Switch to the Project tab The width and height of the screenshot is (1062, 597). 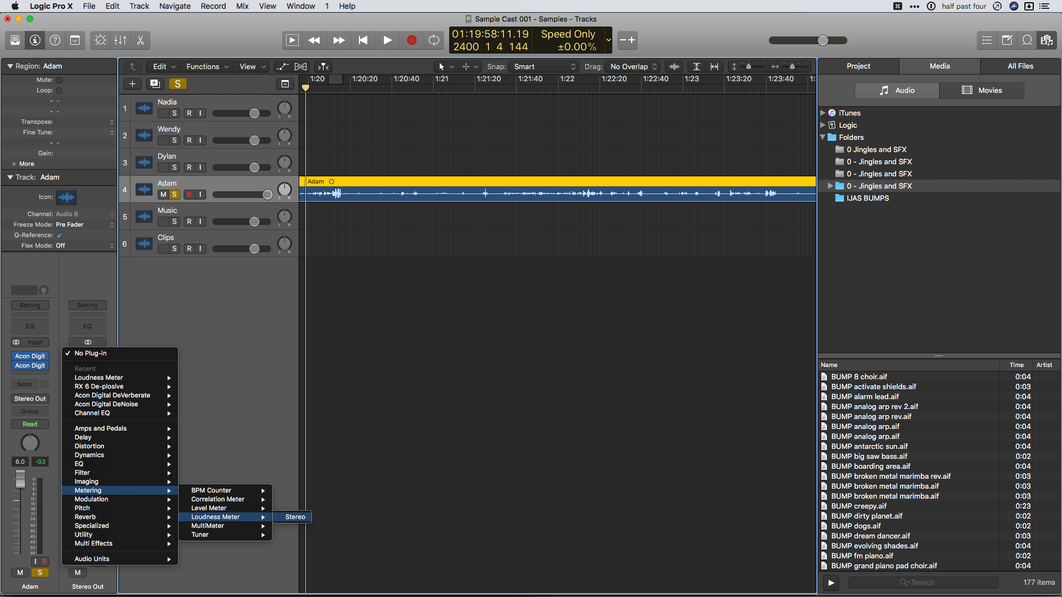[x=858, y=66]
